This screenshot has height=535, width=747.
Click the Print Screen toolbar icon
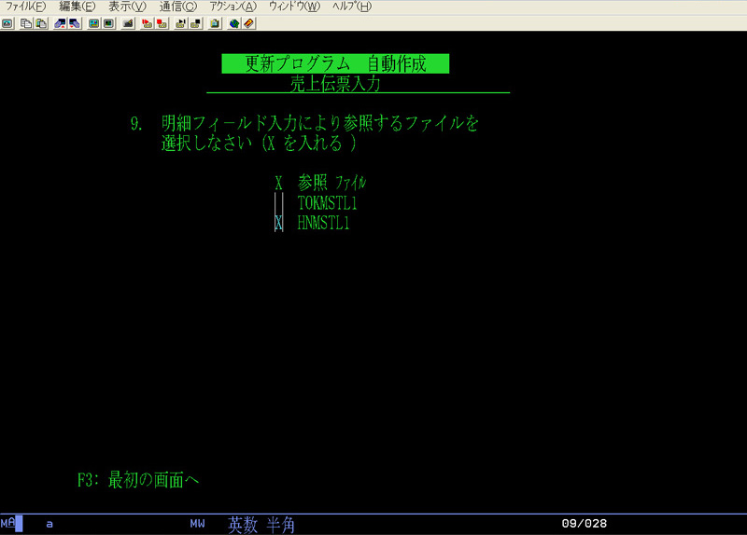7,23
